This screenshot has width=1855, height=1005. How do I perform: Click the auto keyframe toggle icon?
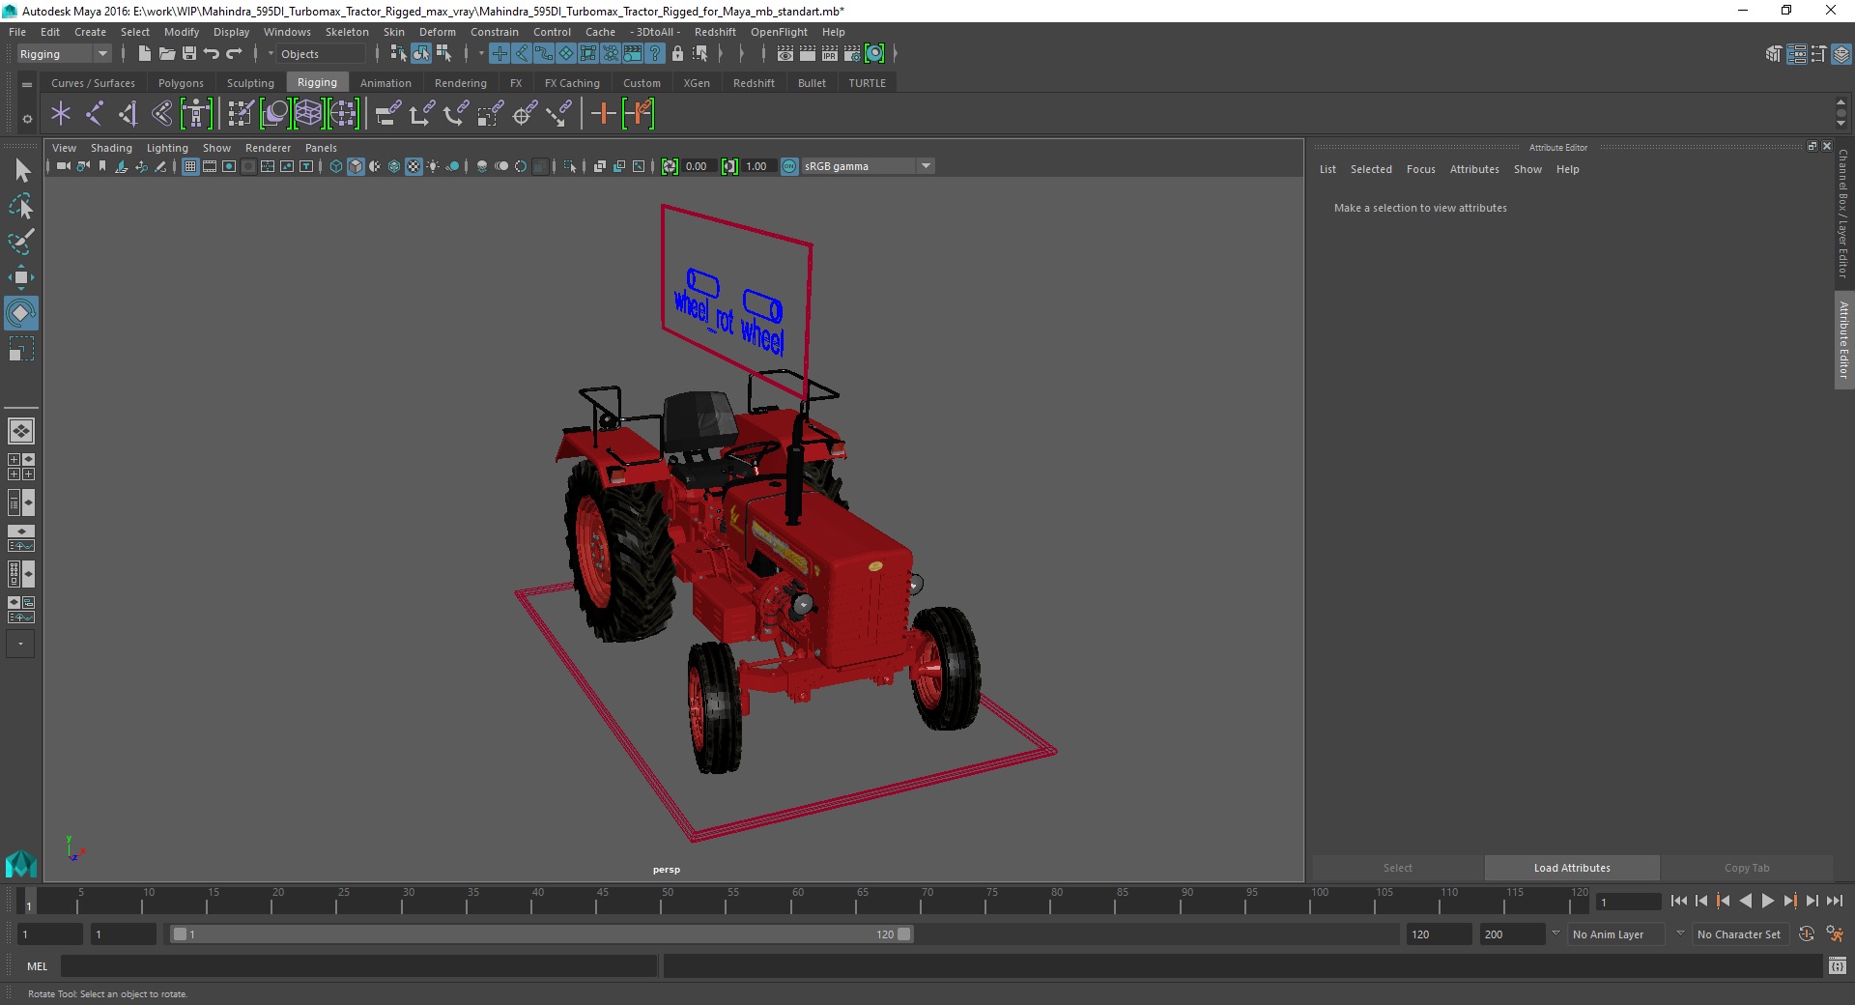click(x=1807, y=933)
